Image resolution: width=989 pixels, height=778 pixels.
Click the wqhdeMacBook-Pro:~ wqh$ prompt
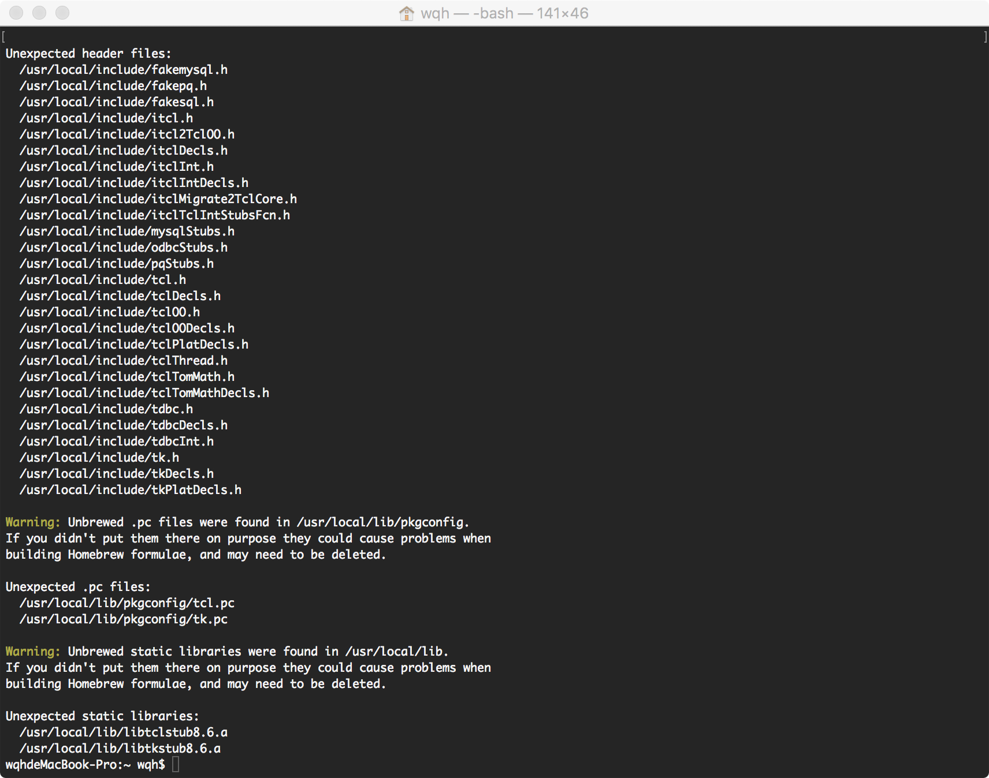(x=85, y=765)
